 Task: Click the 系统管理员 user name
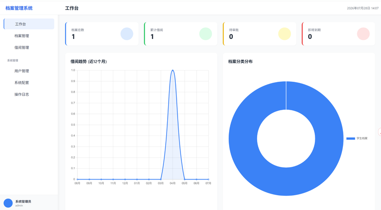pos(23,201)
